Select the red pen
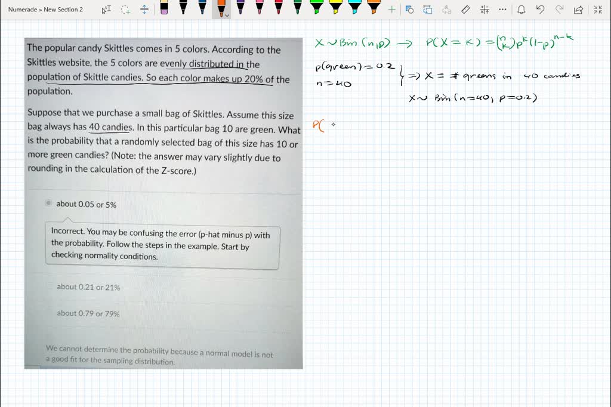 click(279, 7)
